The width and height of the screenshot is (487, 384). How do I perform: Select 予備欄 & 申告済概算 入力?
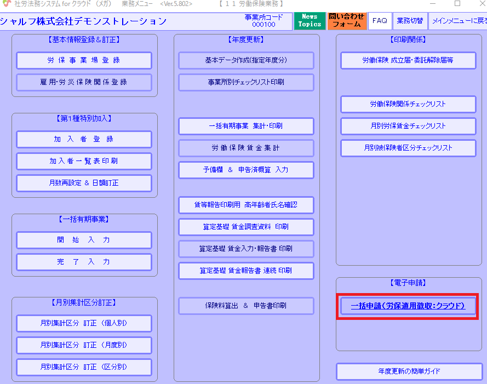[x=246, y=170]
